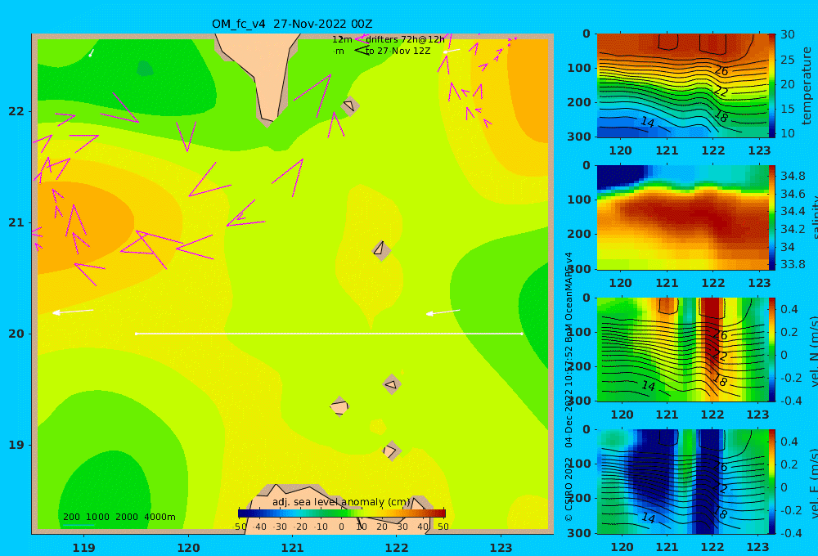Screen dimensions: 818x556
Task: Click the vertical CSIRO BoM OceanMAPS copyright text
Action: [569, 387]
